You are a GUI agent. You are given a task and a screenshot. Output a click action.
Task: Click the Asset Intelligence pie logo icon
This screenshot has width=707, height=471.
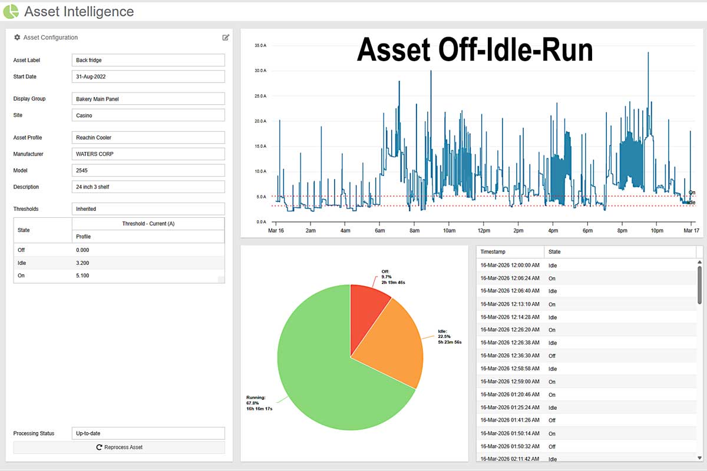[x=11, y=11]
